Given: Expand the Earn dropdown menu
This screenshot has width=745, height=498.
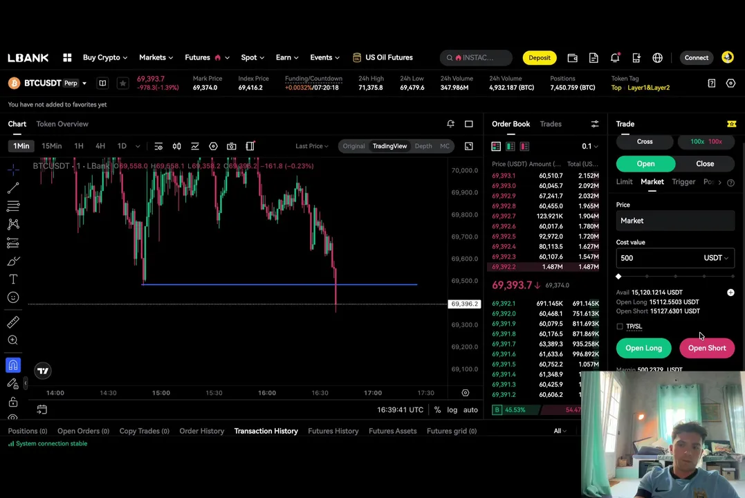Looking at the screenshot, I should pyautogui.click(x=287, y=57).
